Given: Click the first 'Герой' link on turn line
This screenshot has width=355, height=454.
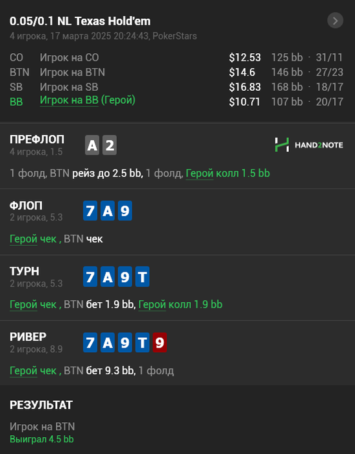Looking at the screenshot, I should click(23, 305).
